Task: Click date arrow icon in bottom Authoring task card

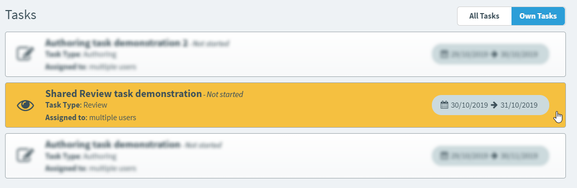Action: [494, 156]
